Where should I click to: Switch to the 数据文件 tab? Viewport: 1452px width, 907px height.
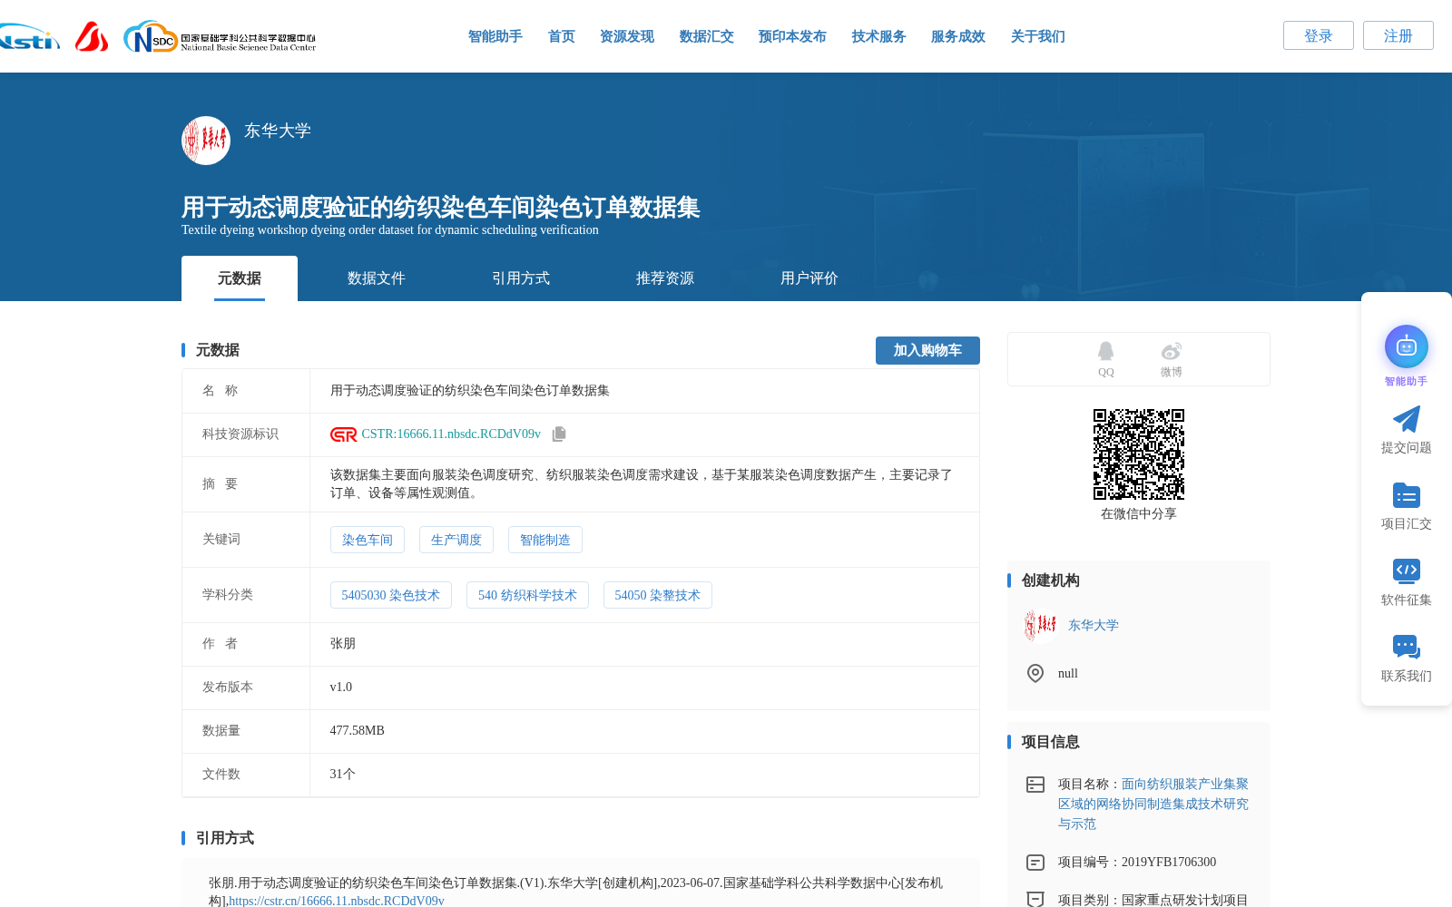pos(377,278)
